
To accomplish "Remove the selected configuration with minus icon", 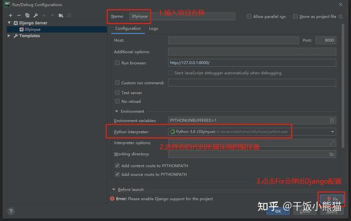I will tap(19, 15).
